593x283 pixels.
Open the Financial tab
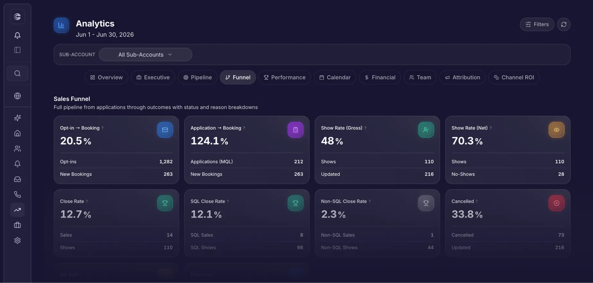click(x=380, y=77)
